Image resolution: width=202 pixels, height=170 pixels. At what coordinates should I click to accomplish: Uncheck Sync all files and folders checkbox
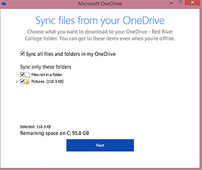pyautogui.click(x=22, y=54)
